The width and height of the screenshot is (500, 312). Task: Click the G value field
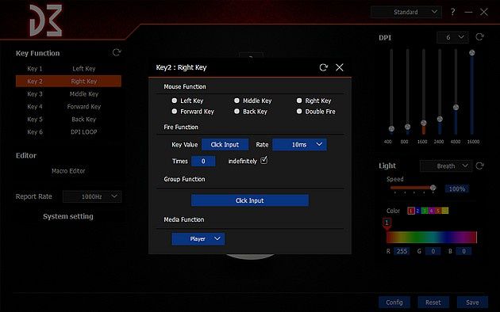[x=433, y=251]
